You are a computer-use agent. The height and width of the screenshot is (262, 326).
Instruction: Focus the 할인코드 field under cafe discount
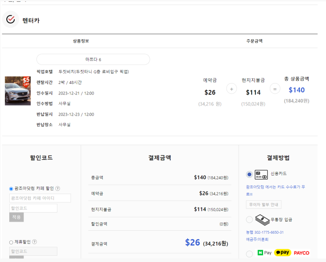tap(33, 208)
